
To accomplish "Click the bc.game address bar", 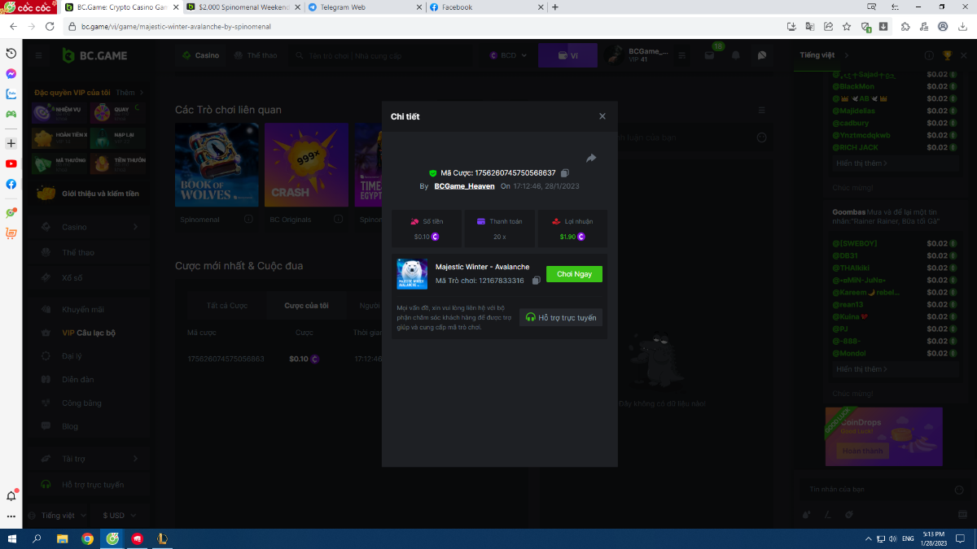I will coord(407,26).
